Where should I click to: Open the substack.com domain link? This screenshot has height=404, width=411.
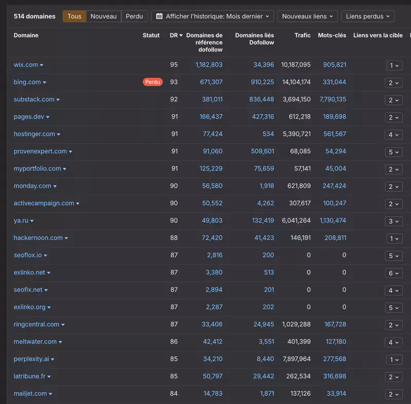(34, 99)
